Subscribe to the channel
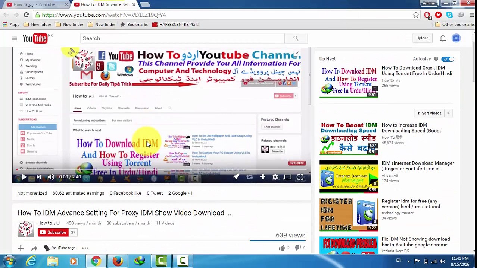Image resolution: width=477 pixels, height=268 pixels. (53, 232)
